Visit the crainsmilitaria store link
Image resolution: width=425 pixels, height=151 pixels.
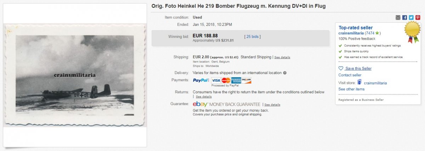tap(375, 83)
